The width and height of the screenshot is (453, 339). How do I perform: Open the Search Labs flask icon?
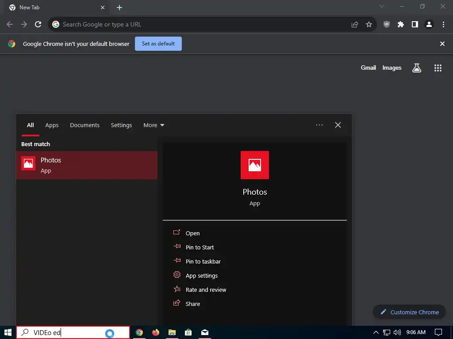click(417, 68)
